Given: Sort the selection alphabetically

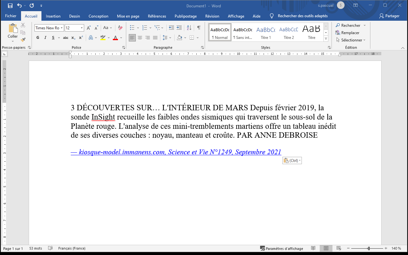Looking at the screenshot, I should [x=189, y=28].
